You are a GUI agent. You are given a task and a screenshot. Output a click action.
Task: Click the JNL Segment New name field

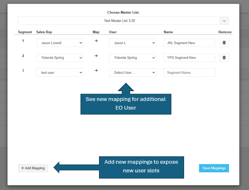point(189,43)
